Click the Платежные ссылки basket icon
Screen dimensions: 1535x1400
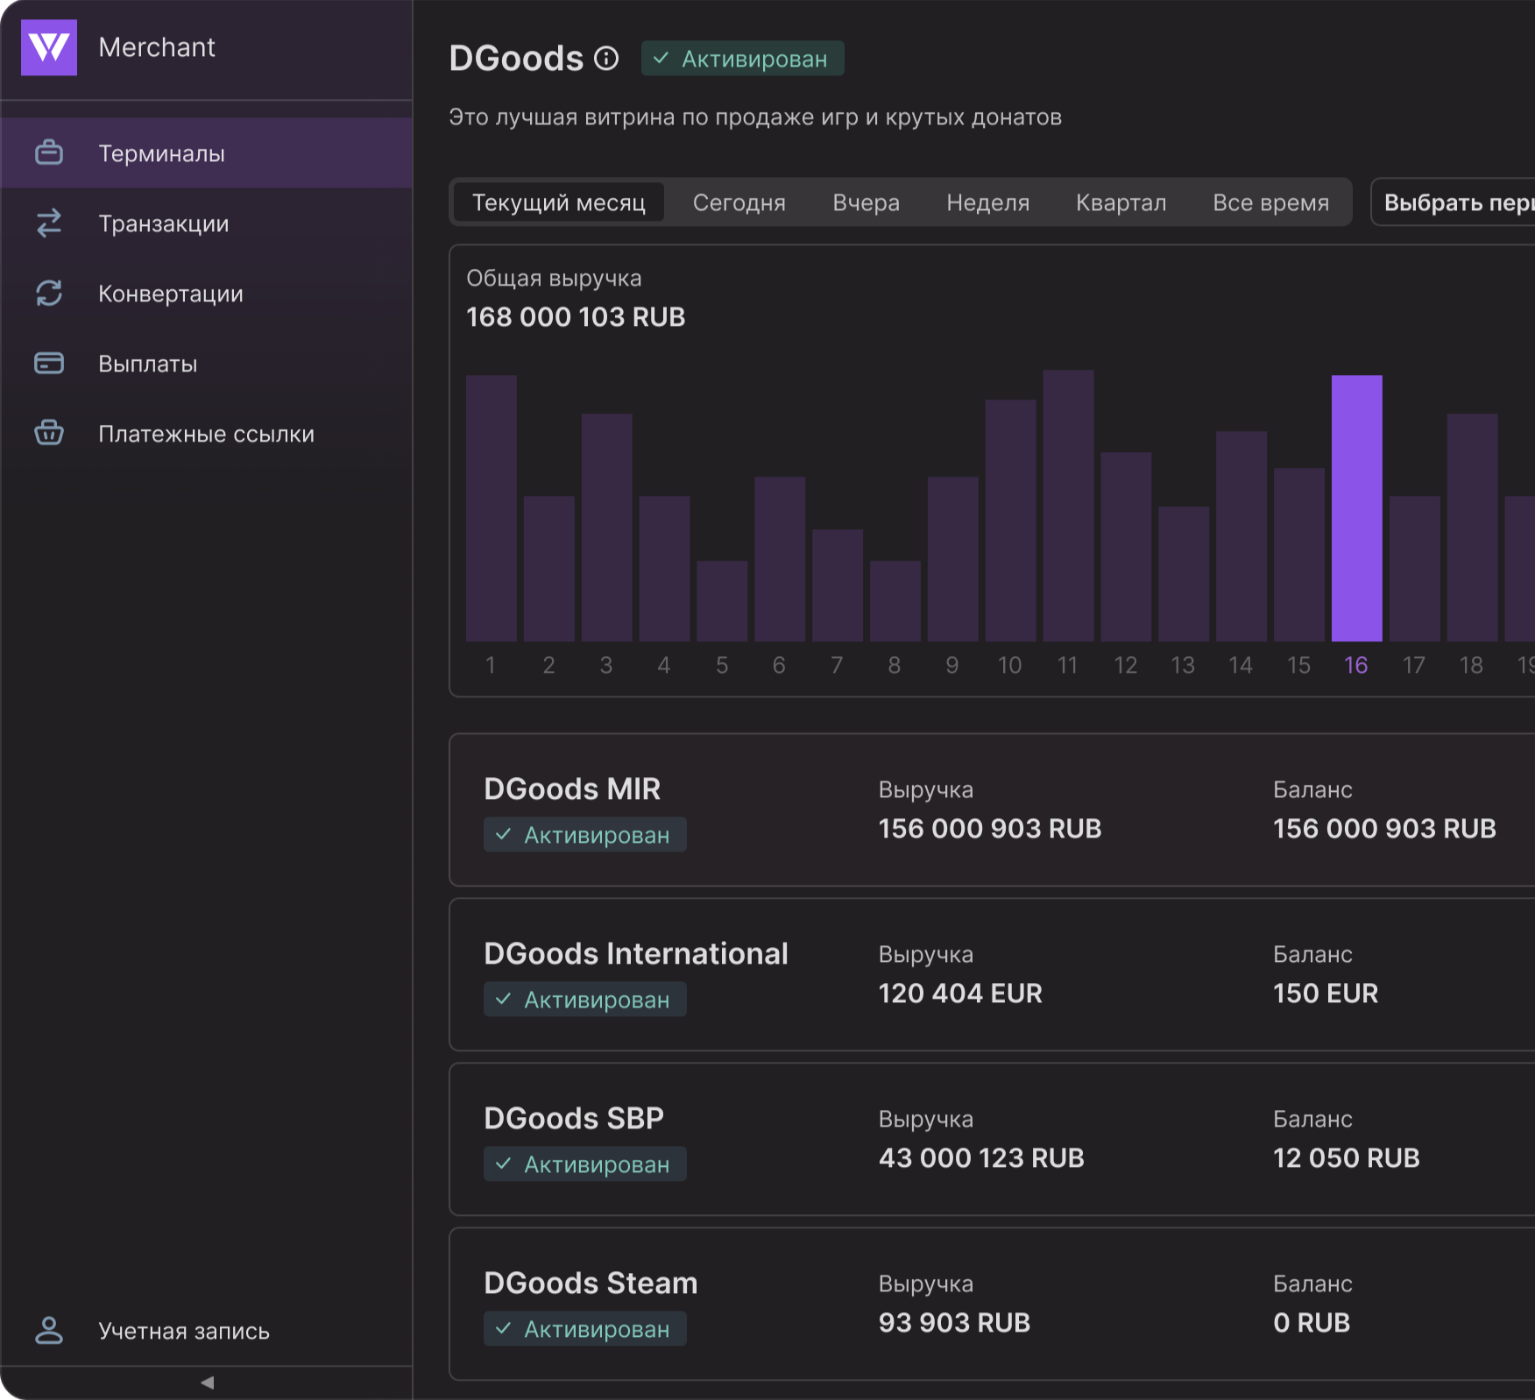coord(49,434)
